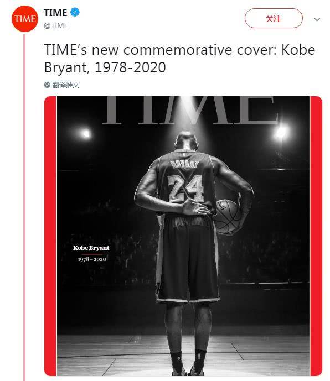Expand the tweet options chevron menu
Screen dimensions: 330x381
pyautogui.click(x=317, y=19)
